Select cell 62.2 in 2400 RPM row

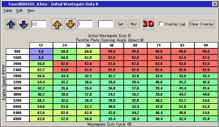[x=41, y=70]
